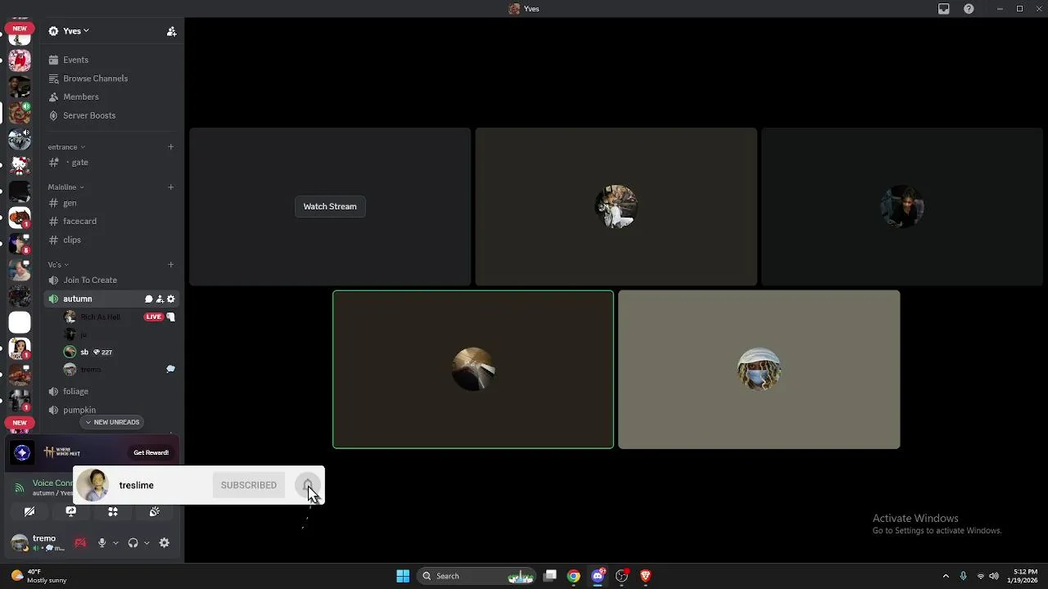This screenshot has width=1048, height=589.
Task: Select the LIVE user Rich As Hell
Action: tap(118, 317)
